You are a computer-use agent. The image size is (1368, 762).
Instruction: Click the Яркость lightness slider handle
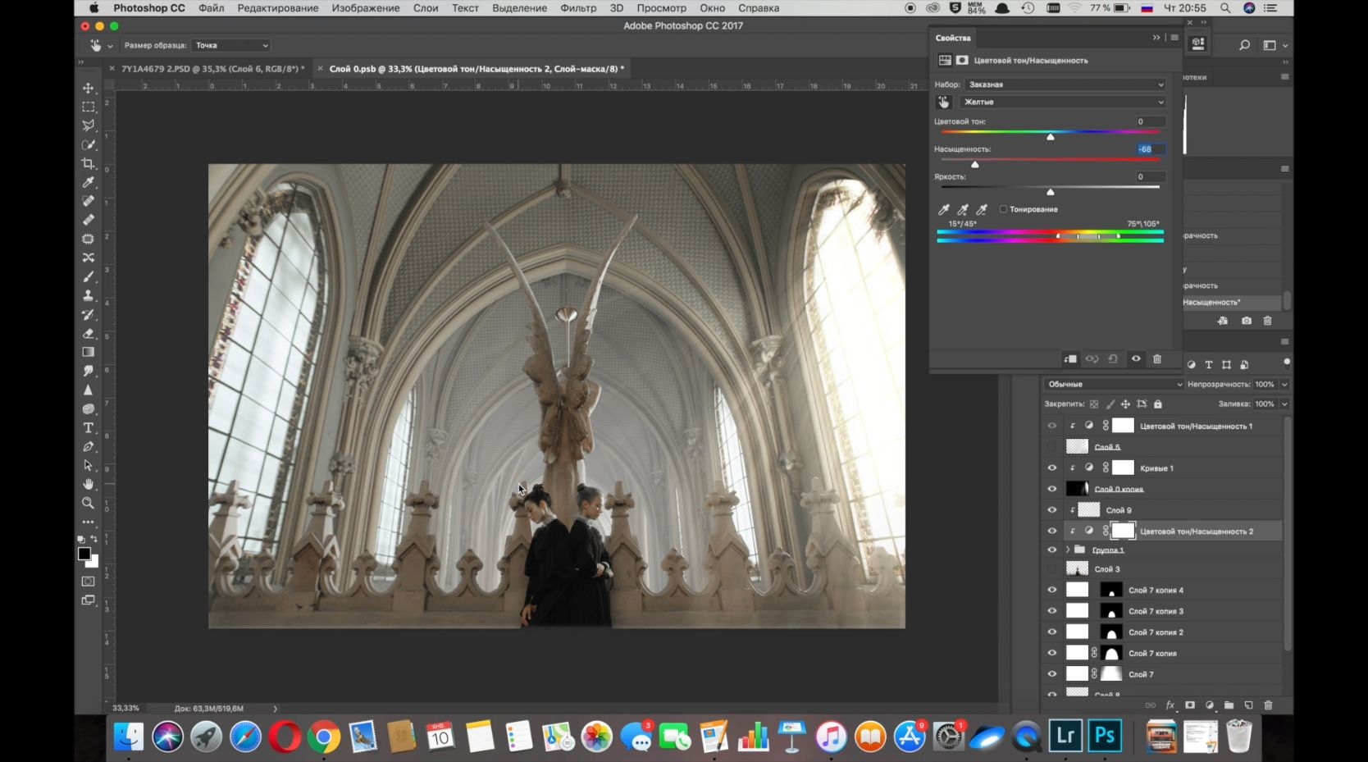[x=1051, y=192]
